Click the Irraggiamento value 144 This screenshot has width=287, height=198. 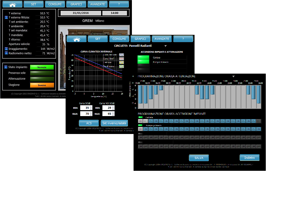pos(43,49)
